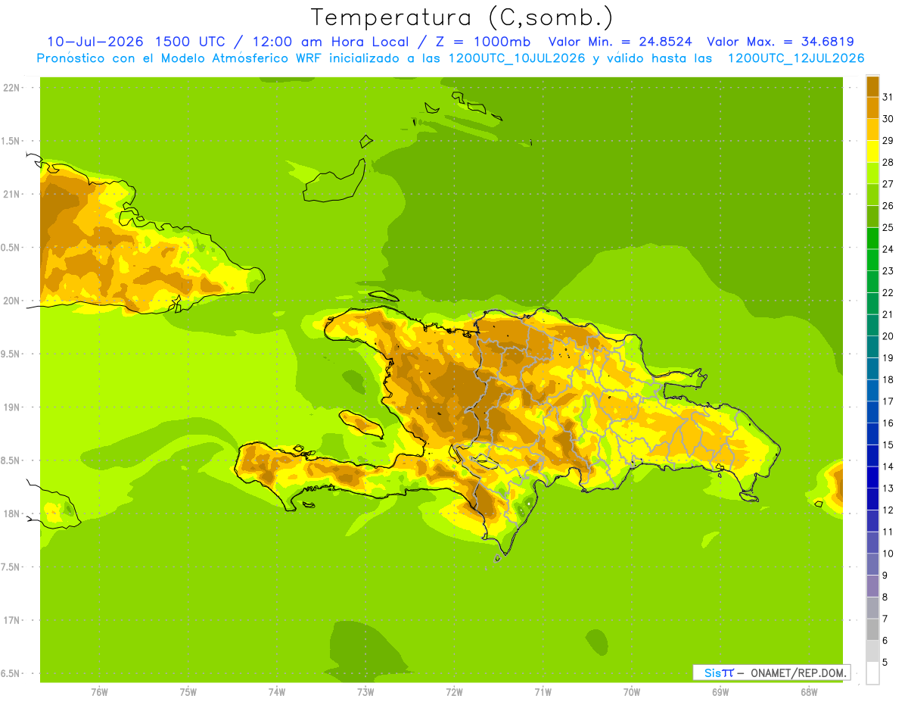Screen dimensions: 908x702
Task: Click the '76W' longitude axis label
Action: (x=99, y=692)
